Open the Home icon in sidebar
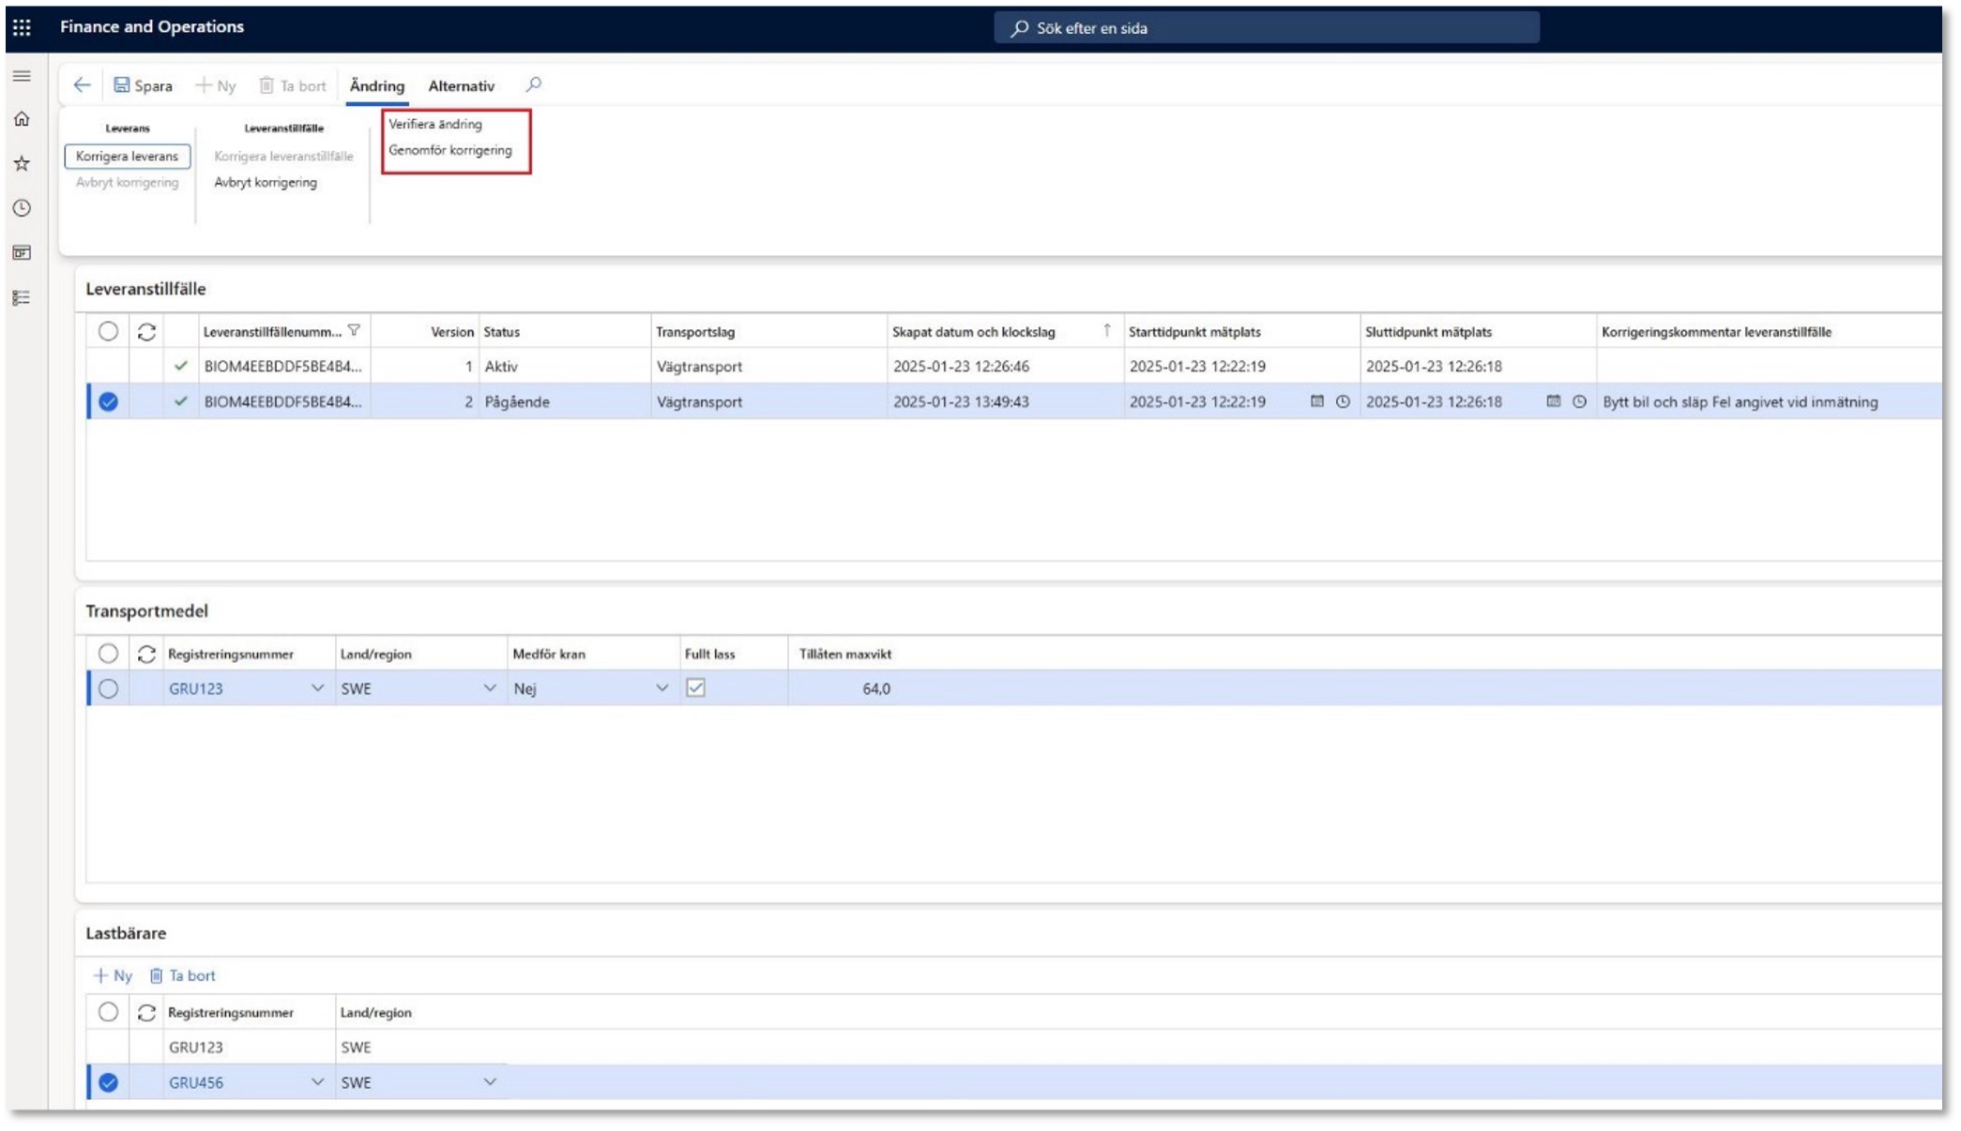 (22, 119)
